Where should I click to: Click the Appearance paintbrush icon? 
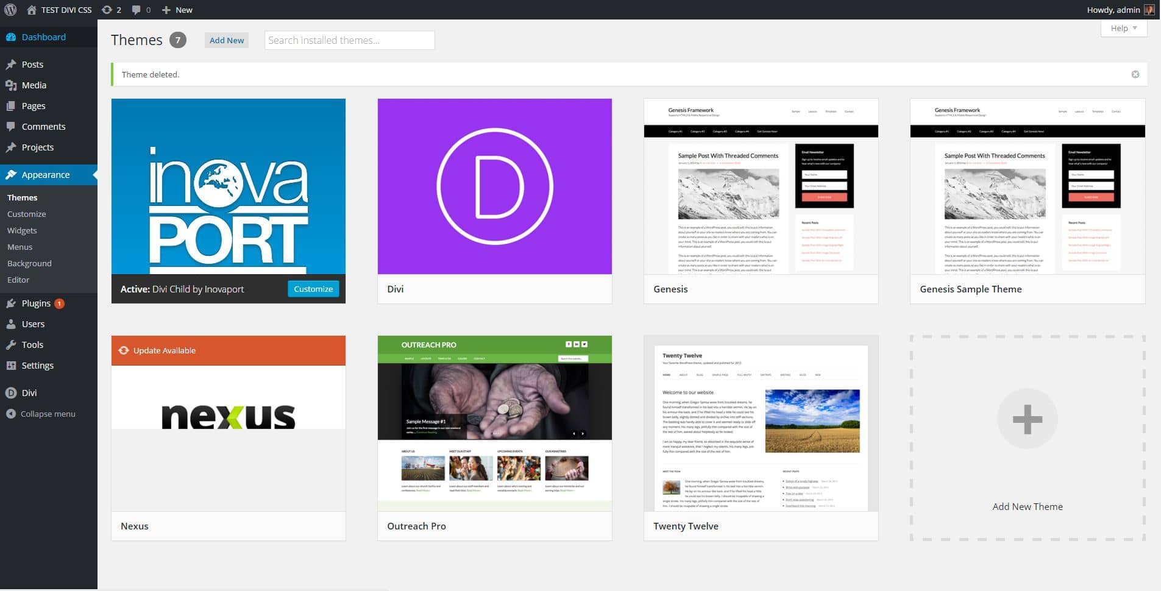coord(11,175)
